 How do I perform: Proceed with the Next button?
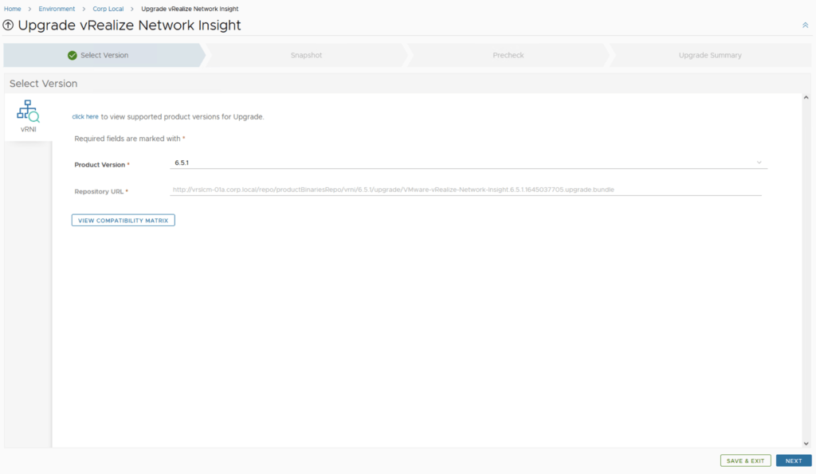(794, 460)
